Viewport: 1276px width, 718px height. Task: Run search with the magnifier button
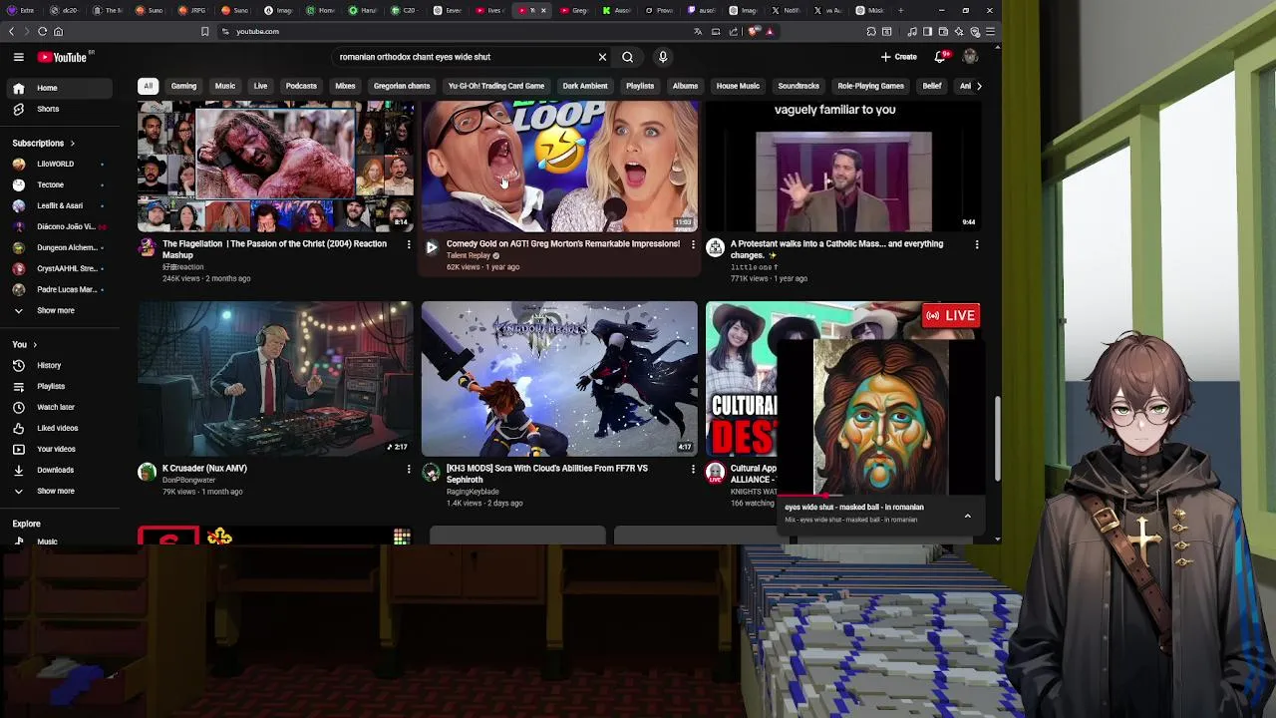coord(627,57)
